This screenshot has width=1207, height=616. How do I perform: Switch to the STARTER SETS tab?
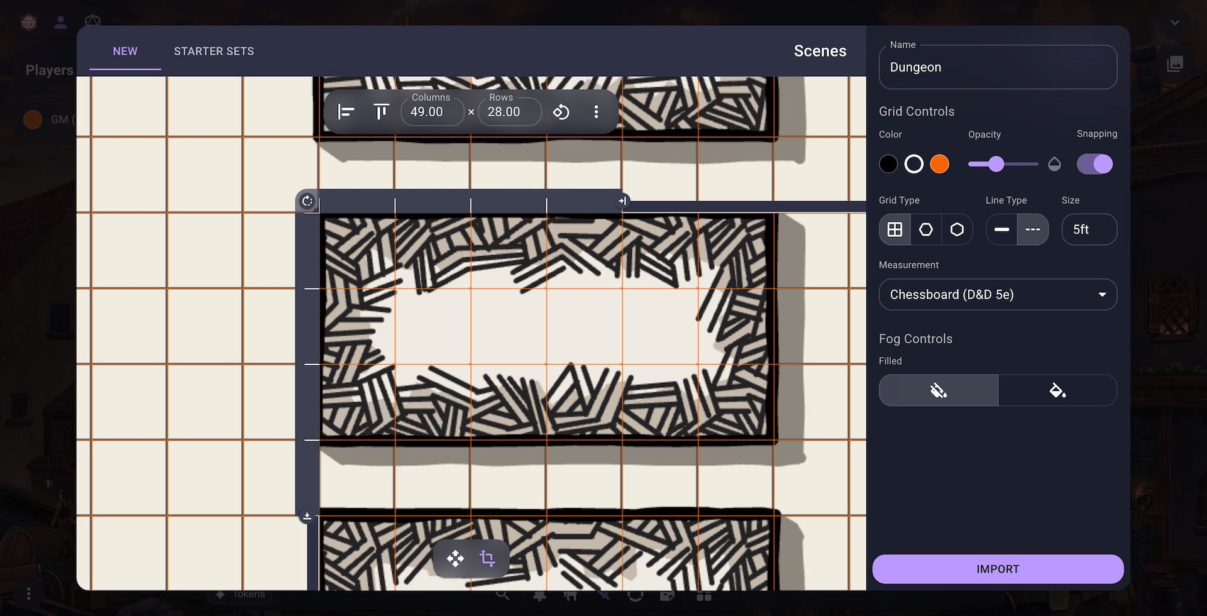click(x=214, y=51)
